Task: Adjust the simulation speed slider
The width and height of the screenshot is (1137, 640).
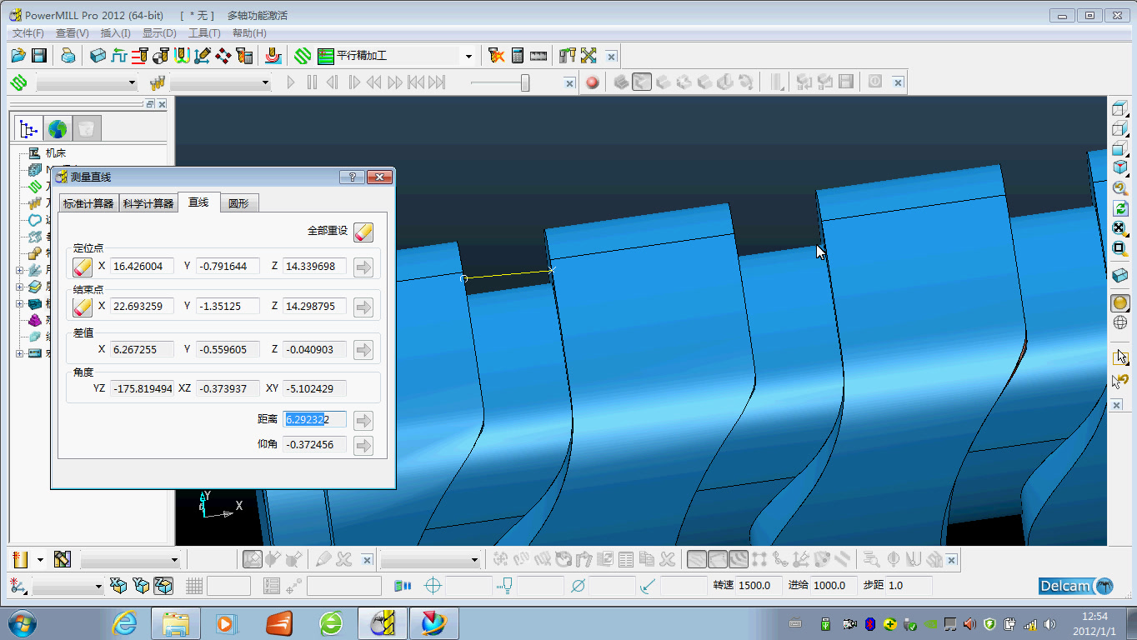Action: [525, 82]
